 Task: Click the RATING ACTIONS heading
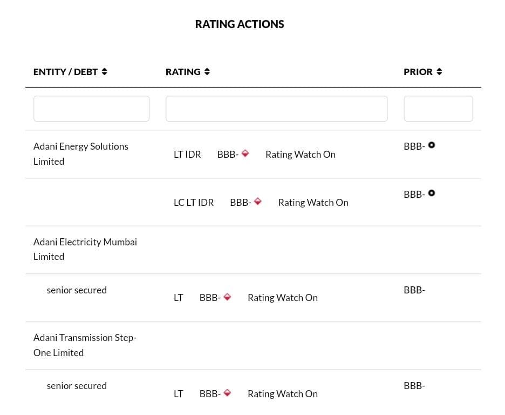(240, 24)
